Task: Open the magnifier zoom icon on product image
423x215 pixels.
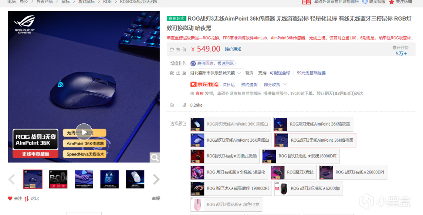Action: (x=155, y=158)
